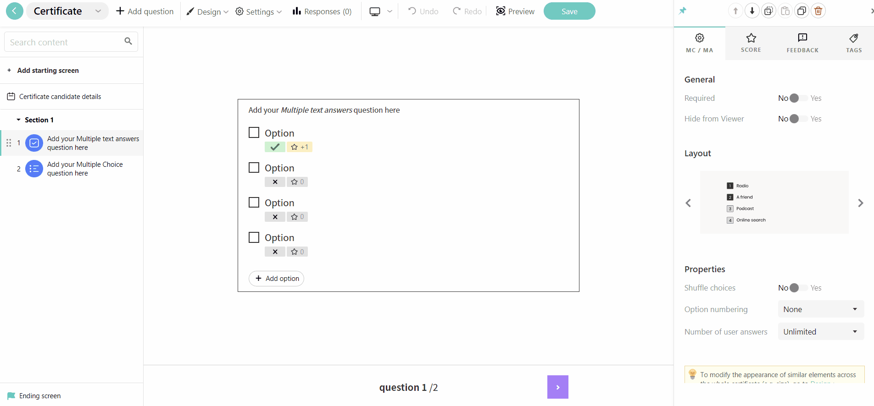Open the Score tab star icon
Image resolution: width=874 pixels, height=406 pixels.
(x=751, y=38)
